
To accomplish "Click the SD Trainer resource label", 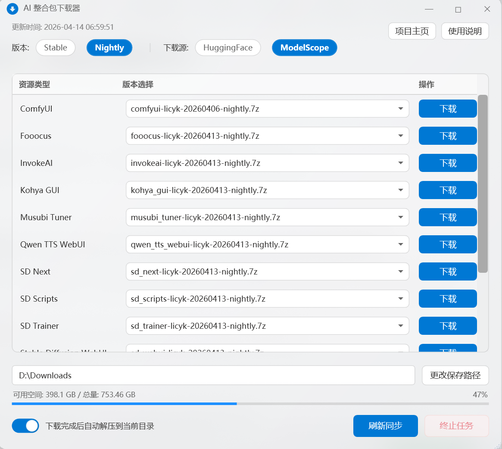I will point(39,326).
